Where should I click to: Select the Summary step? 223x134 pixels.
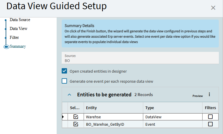pyautogui.click(x=18, y=47)
